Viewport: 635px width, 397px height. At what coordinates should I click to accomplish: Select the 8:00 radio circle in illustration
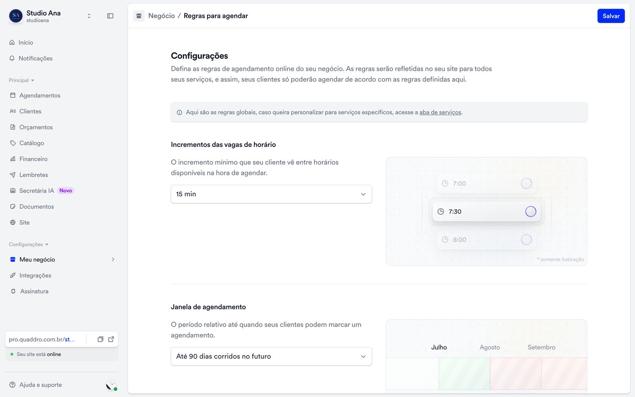tap(526, 240)
